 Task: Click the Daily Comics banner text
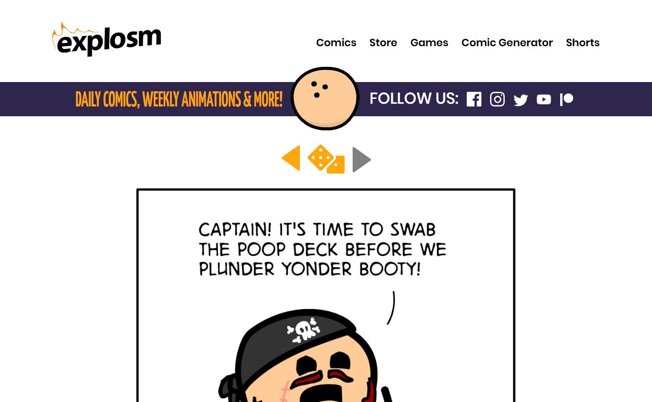179,99
